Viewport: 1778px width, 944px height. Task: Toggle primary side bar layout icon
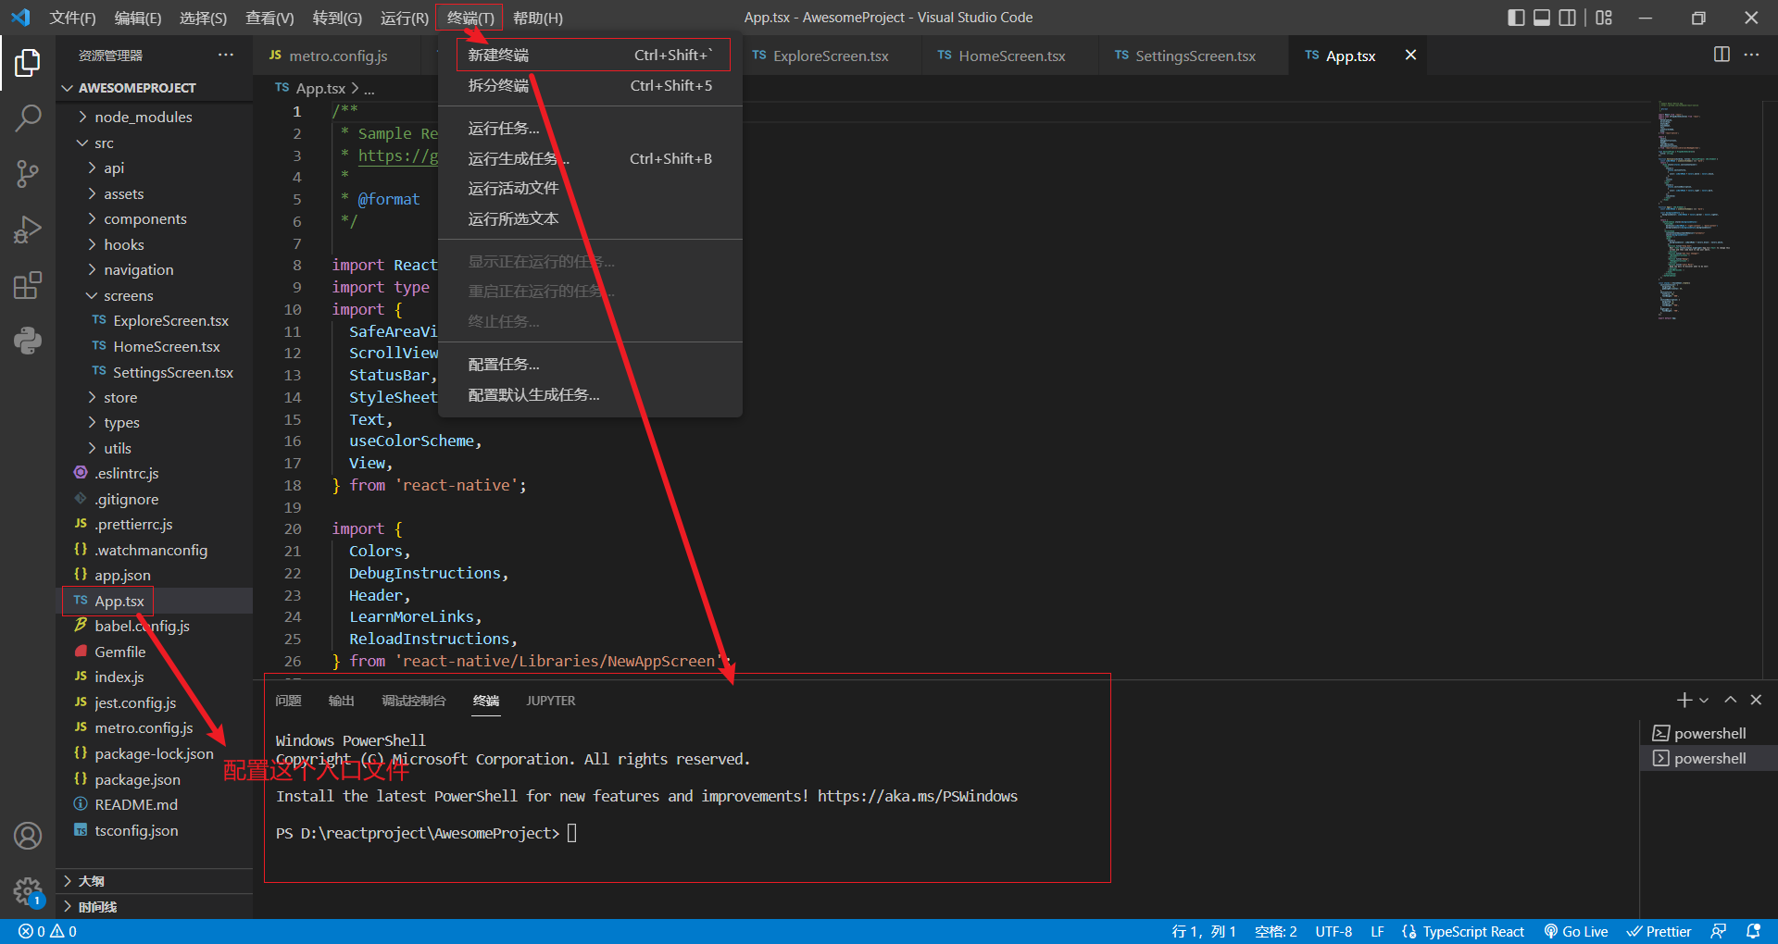tap(1516, 18)
